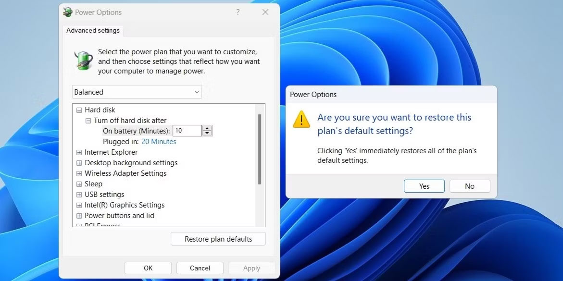Click the settings tree vertical scrollbar thumb
Screen dimensions: 563x281
click(260, 149)
